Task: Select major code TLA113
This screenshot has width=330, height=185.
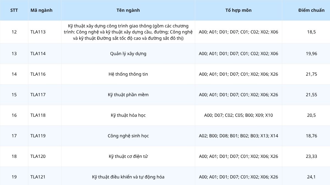Action: pyautogui.click(x=38, y=32)
